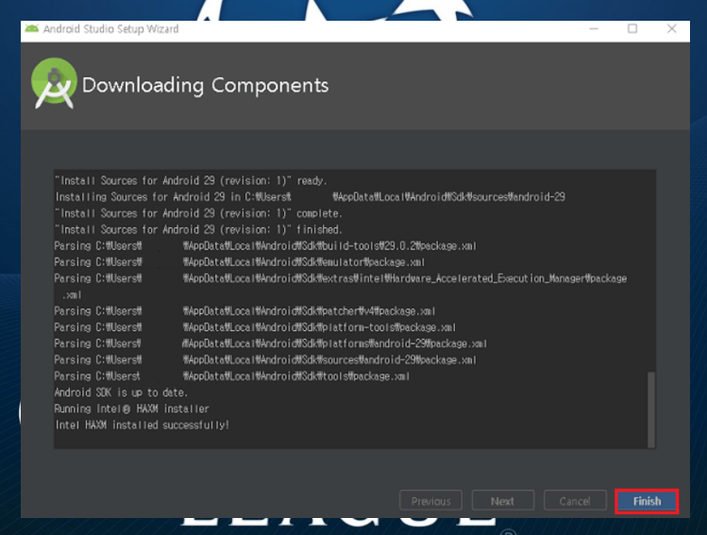Click the line parsing build-tools 29.0.2 package.xml

click(x=265, y=246)
